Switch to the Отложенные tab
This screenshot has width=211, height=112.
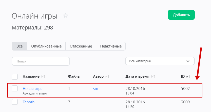[81, 46]
